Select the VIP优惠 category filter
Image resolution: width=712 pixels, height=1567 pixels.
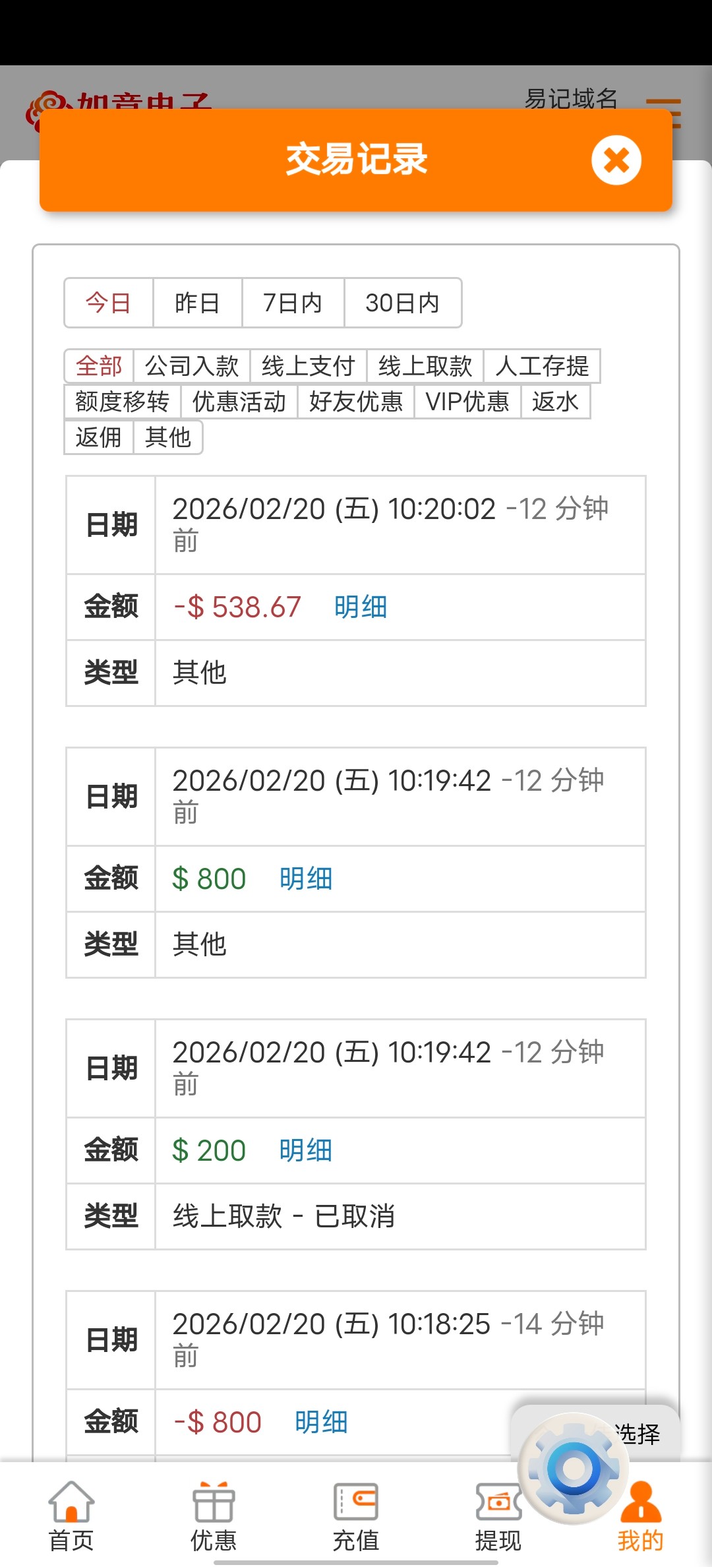point(467,402)
